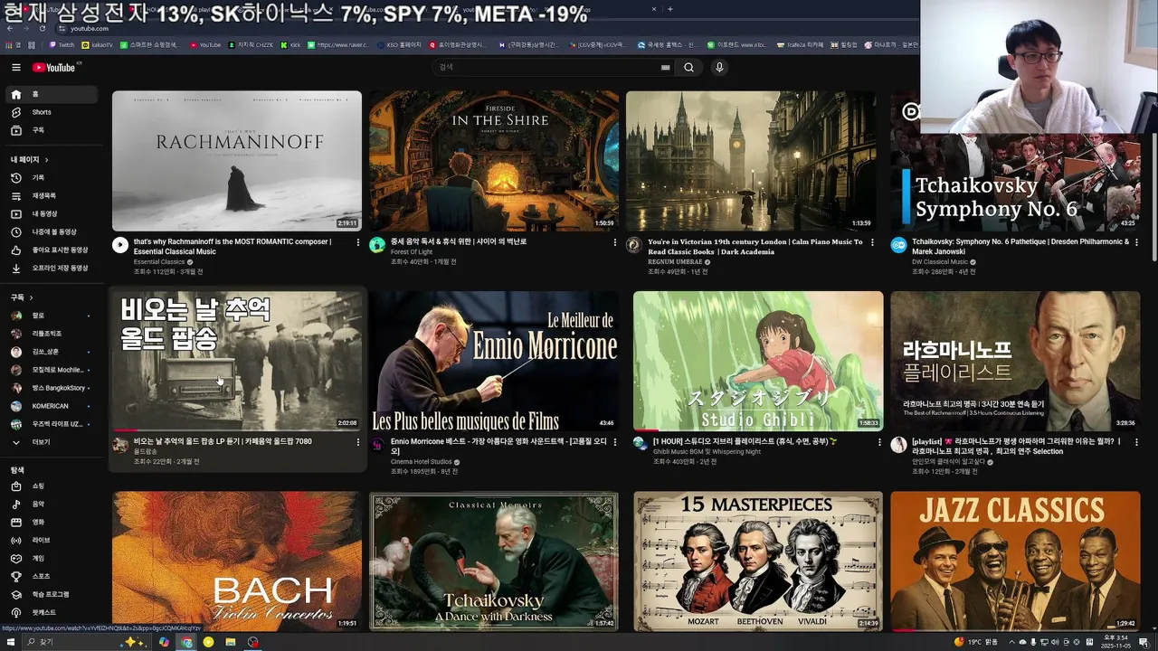
Task: Open File Explorer from the taskbar
Action: click(231, 642)
